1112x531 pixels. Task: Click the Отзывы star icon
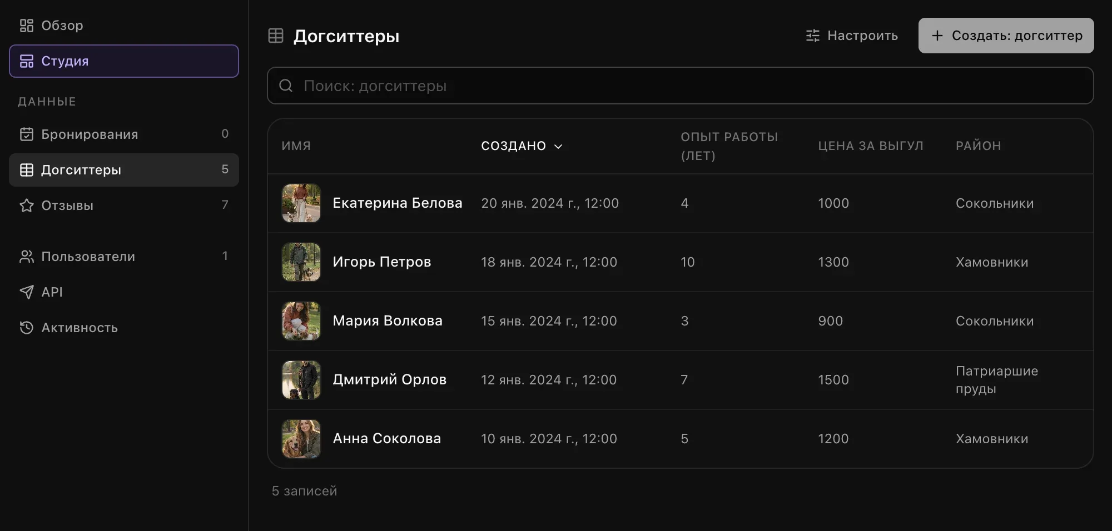coord(27,206)
